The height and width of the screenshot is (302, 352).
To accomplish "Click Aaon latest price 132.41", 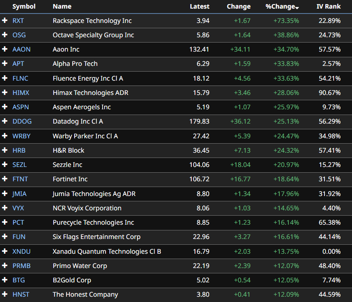I will (199, 50).
